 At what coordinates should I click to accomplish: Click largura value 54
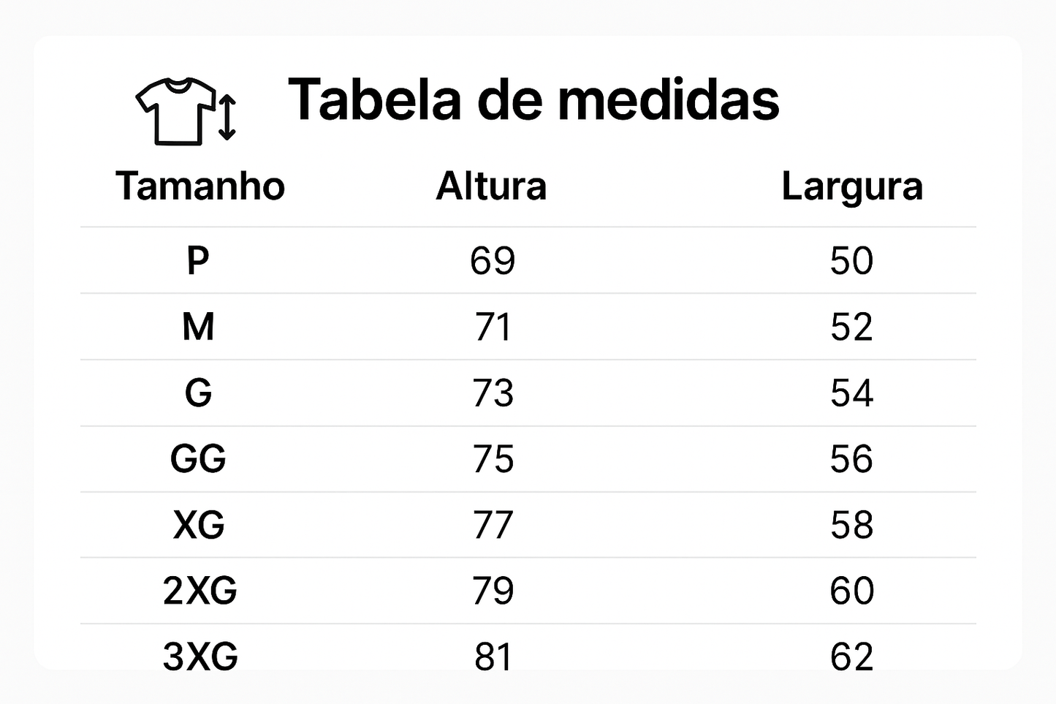[x=851, y=393]
